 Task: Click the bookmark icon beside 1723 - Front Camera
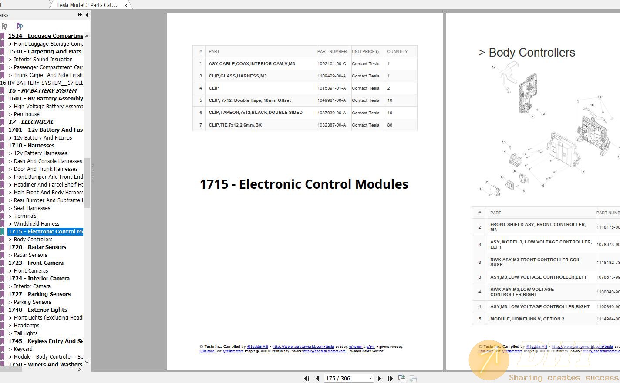[x=2, y=263]
